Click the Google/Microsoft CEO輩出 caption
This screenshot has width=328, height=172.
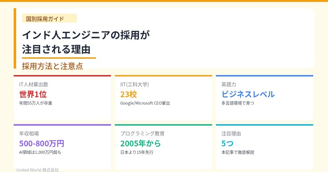[145, 103]
